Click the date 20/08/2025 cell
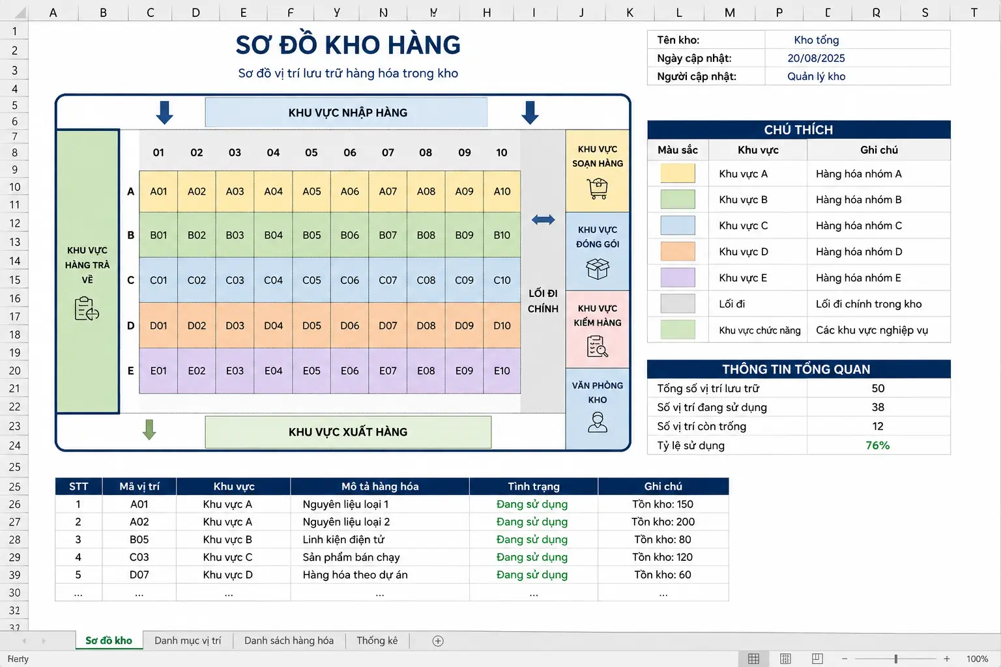This screenshot has height=667, width=1001. click(x=857, y=58)
